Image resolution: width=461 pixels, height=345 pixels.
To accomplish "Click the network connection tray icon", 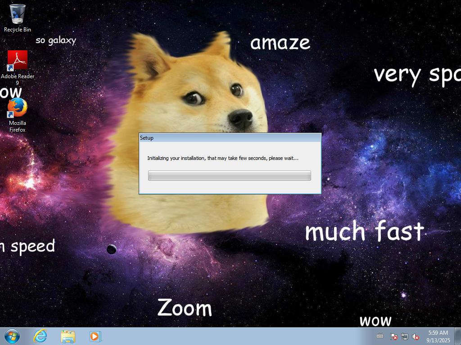I will [x=405, y=336].
